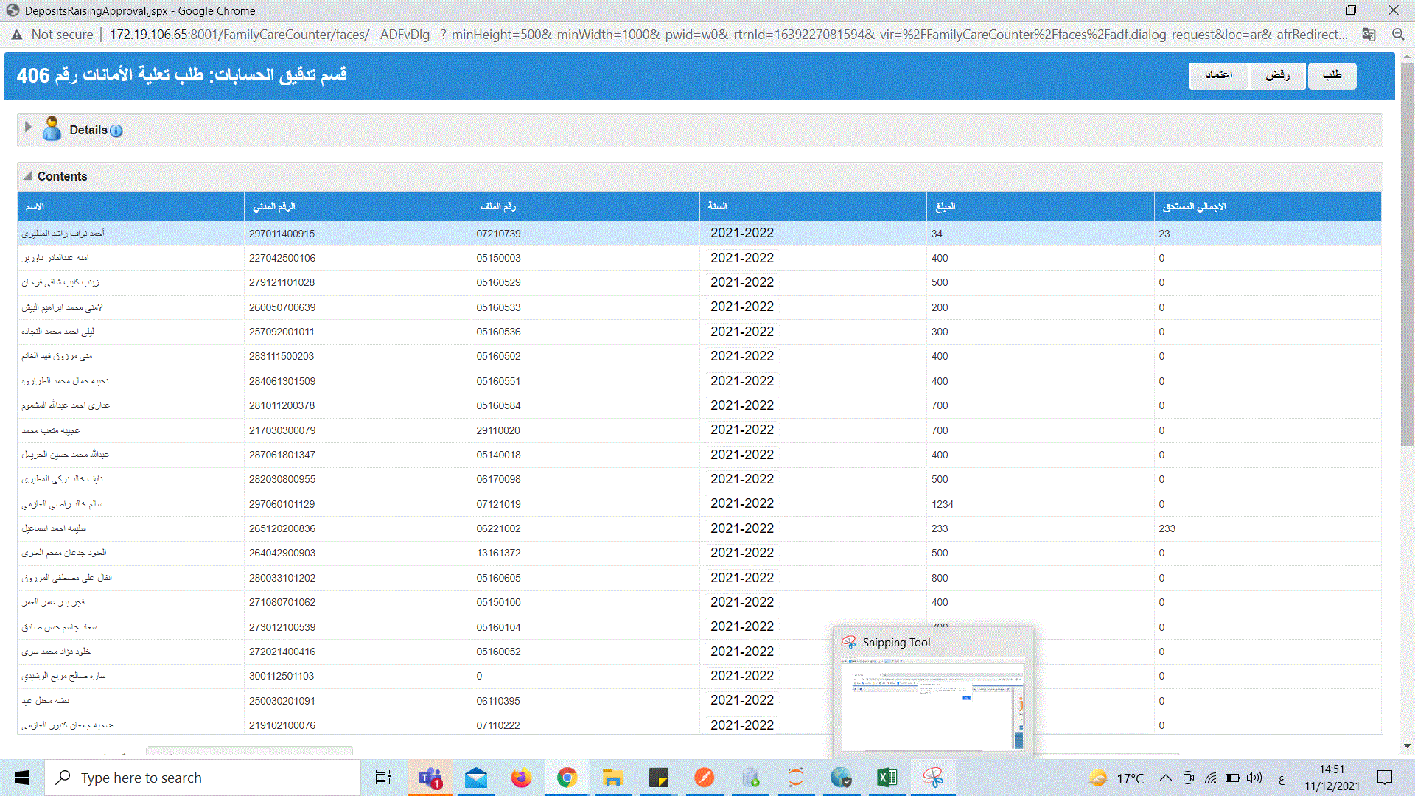Click the المبلغ column header

1041,206
